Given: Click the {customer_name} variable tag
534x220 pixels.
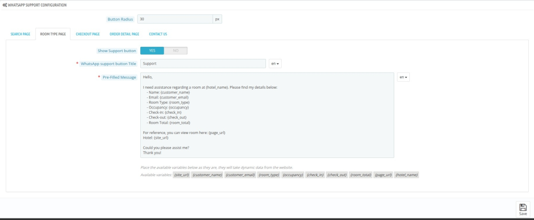Looking at the screenshot, I should [208, 175].
